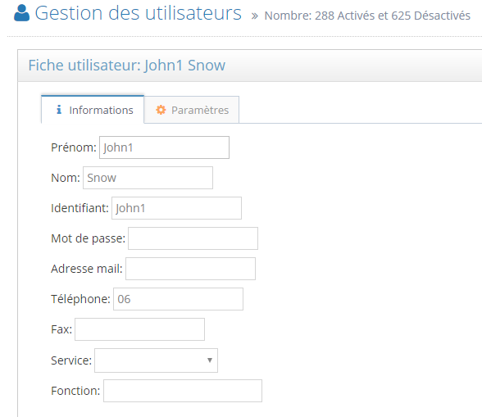Image resolution: width=482 pixels, height=417 pixels.
Task: Click the blue info icon on Informations tab
Action: (59, 110)
